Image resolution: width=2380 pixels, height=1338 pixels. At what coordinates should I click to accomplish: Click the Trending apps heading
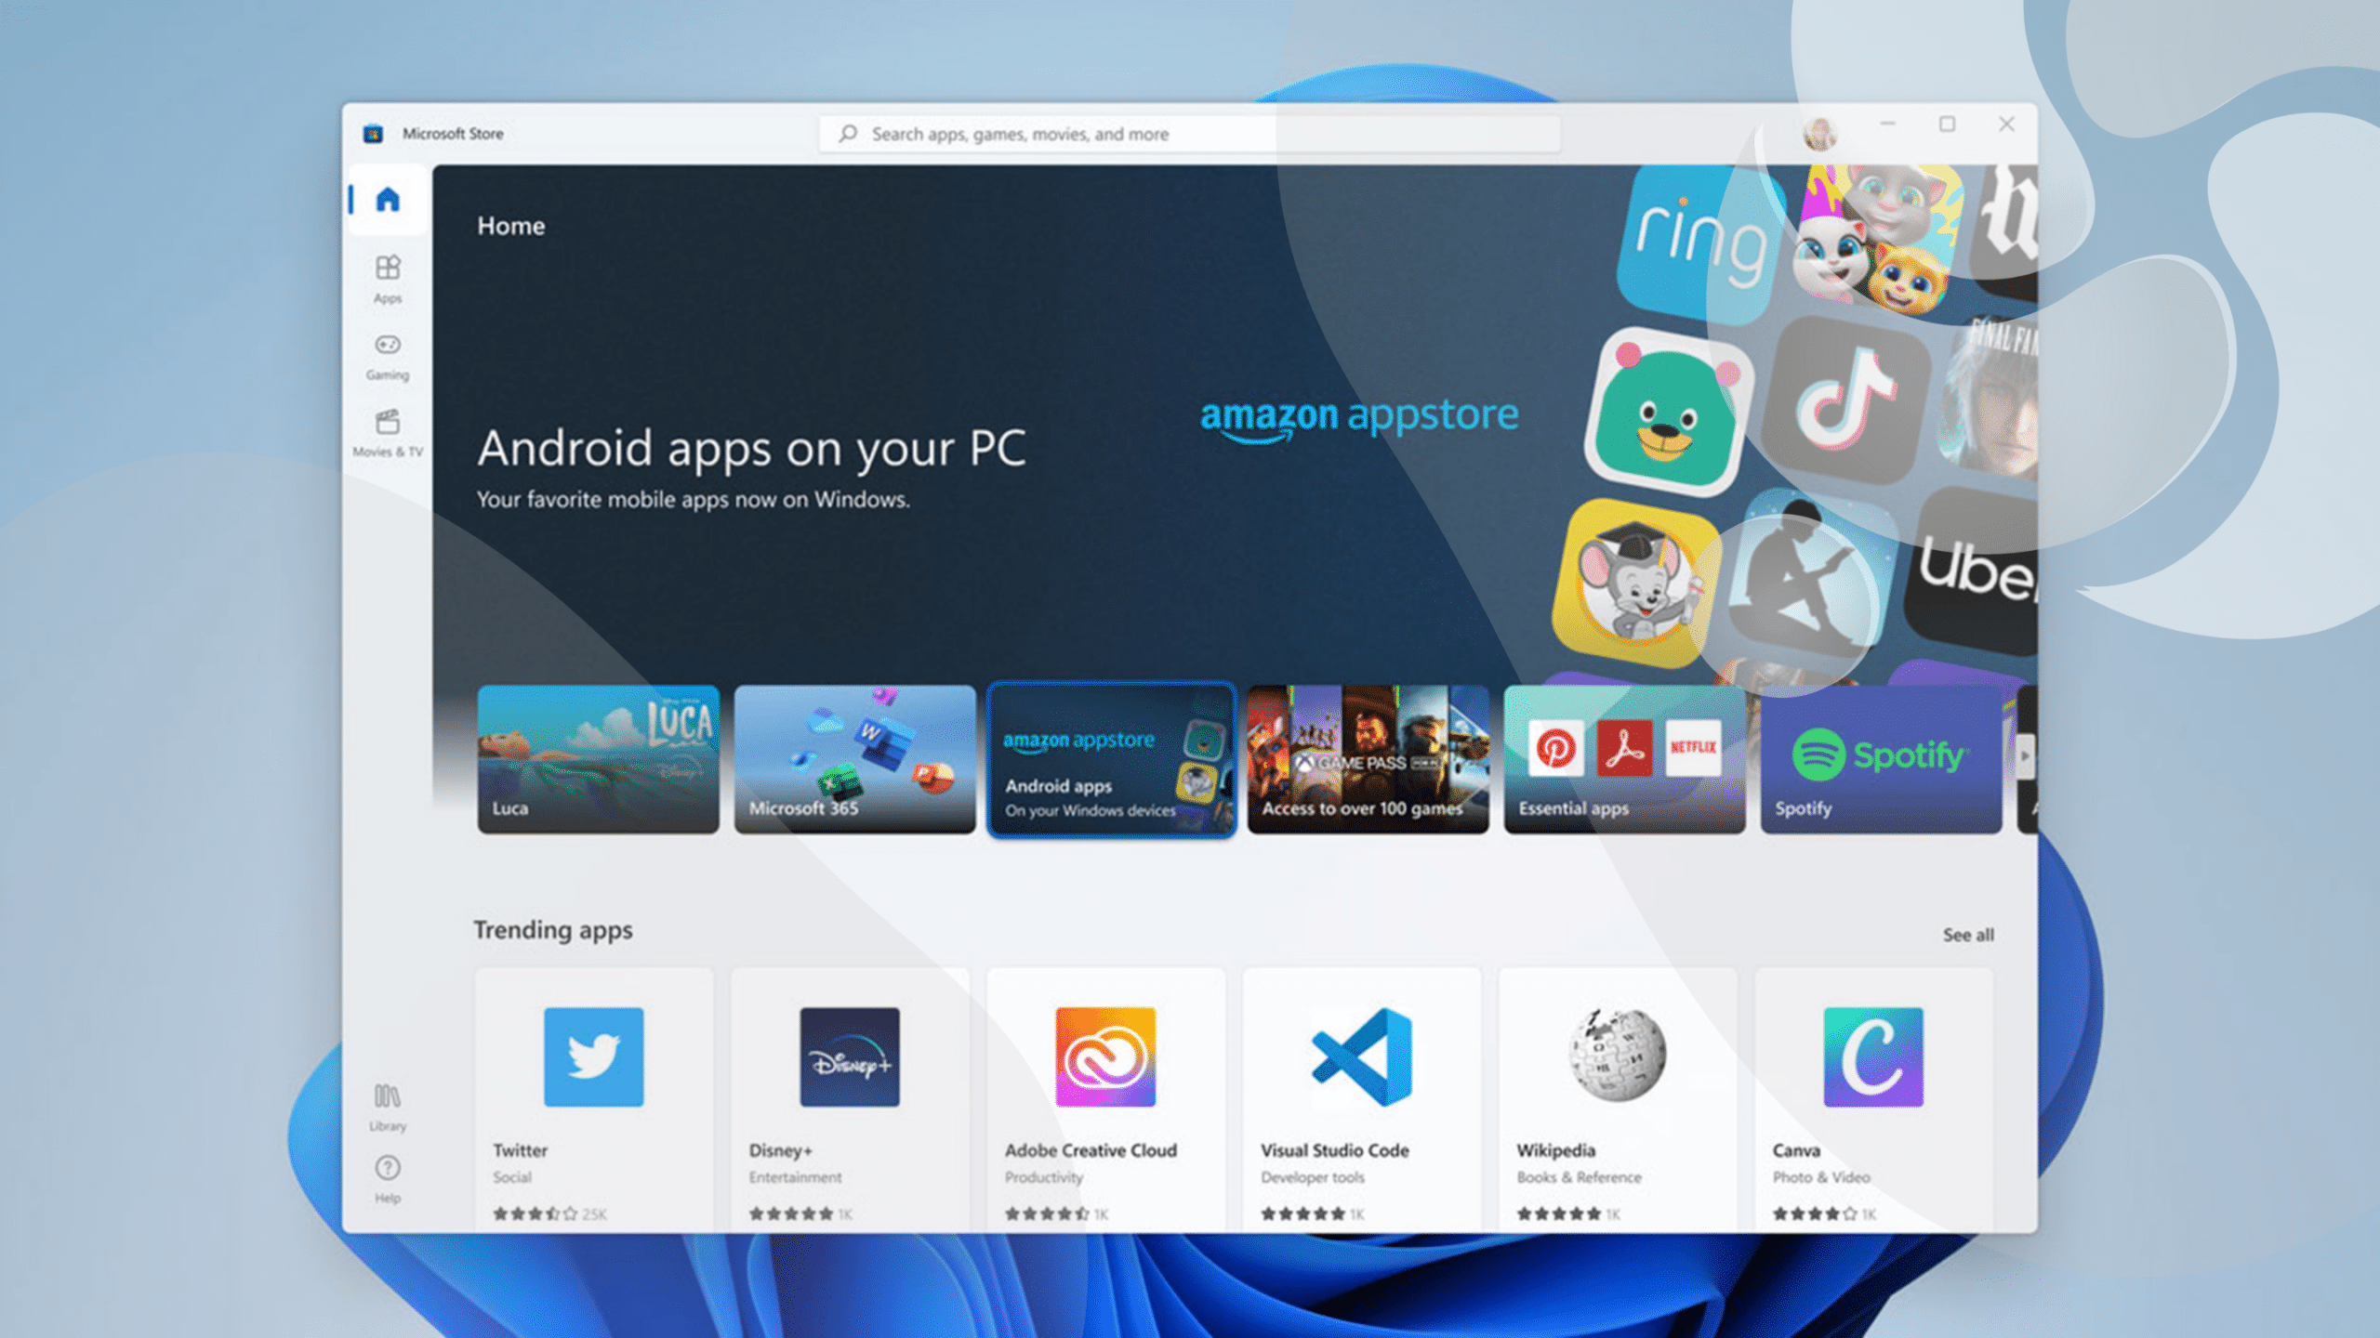pos(553,930)
